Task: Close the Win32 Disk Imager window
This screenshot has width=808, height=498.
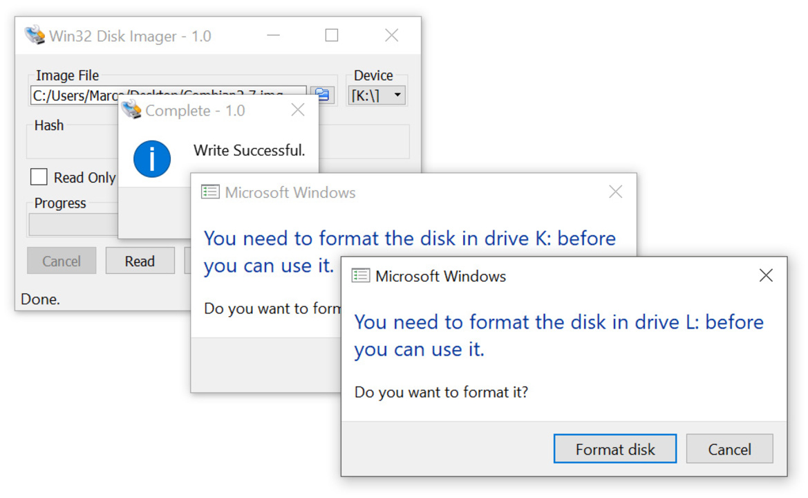Action: point(392,35)
